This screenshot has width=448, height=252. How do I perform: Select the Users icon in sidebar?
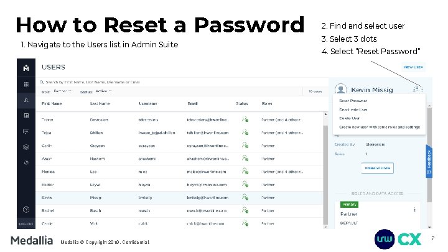tap(26, 100)
